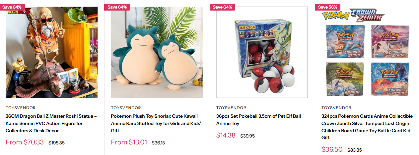The image size is (419, 155).
Task: Click the $14.38 sale price
Action: coord(226,135)
